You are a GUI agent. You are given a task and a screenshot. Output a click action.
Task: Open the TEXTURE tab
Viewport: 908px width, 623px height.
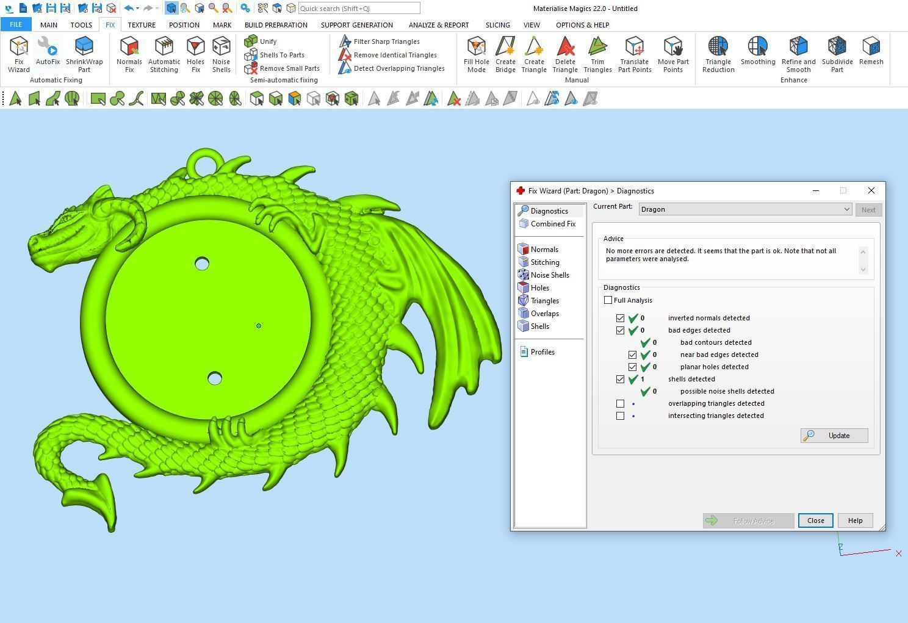coord(142,25)
